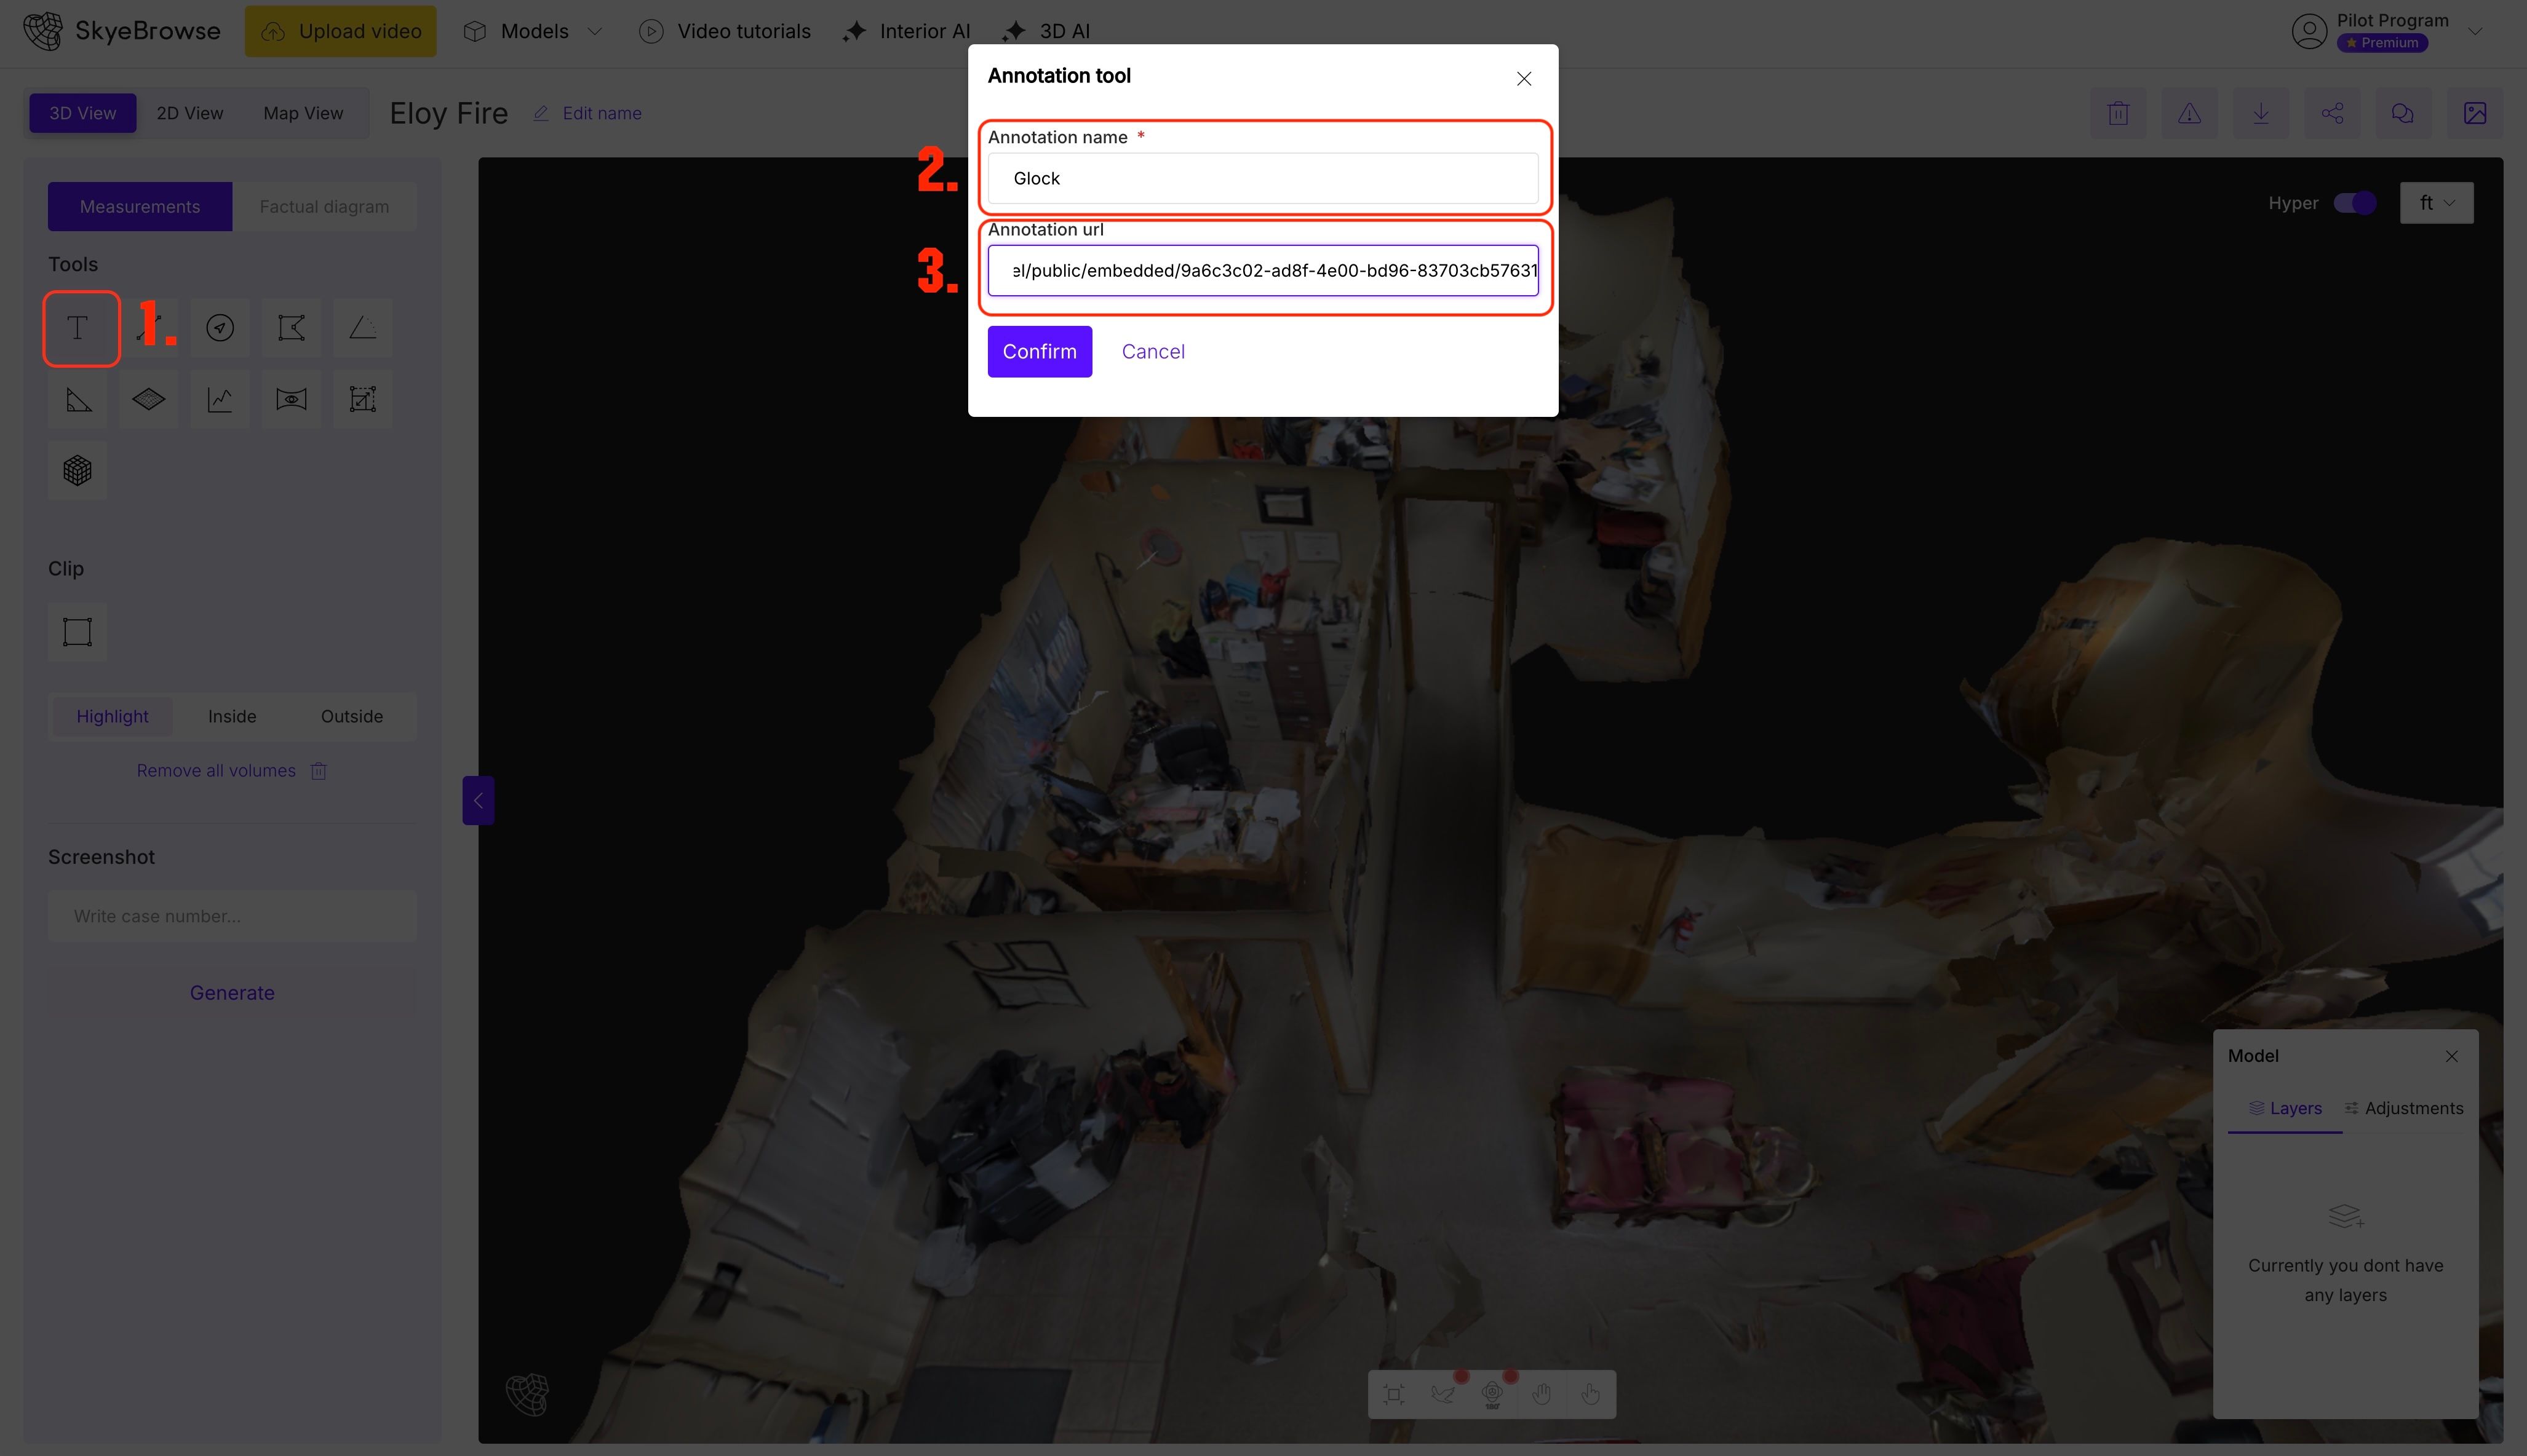Select the compass direction tool

point(220,328)
